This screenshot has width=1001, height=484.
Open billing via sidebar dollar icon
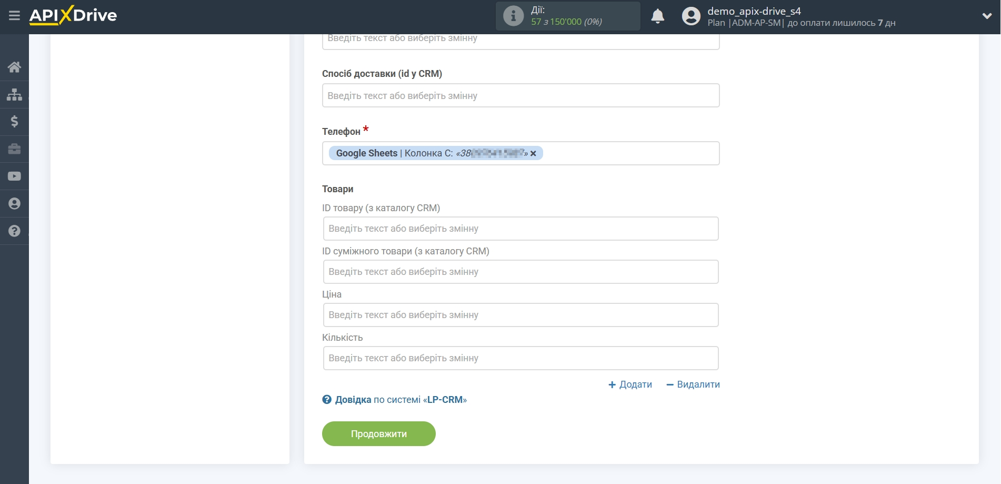14,122
